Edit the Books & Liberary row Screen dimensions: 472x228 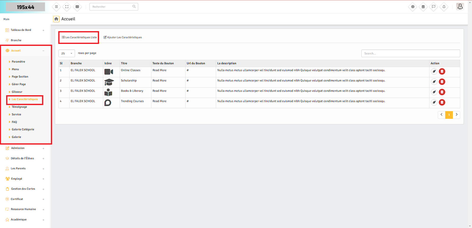point(434,92)
